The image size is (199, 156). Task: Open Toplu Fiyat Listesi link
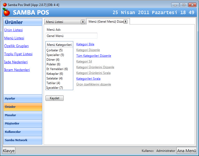tap(18, 54)
